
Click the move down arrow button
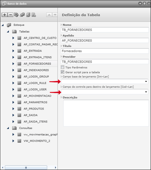point(55,15)
